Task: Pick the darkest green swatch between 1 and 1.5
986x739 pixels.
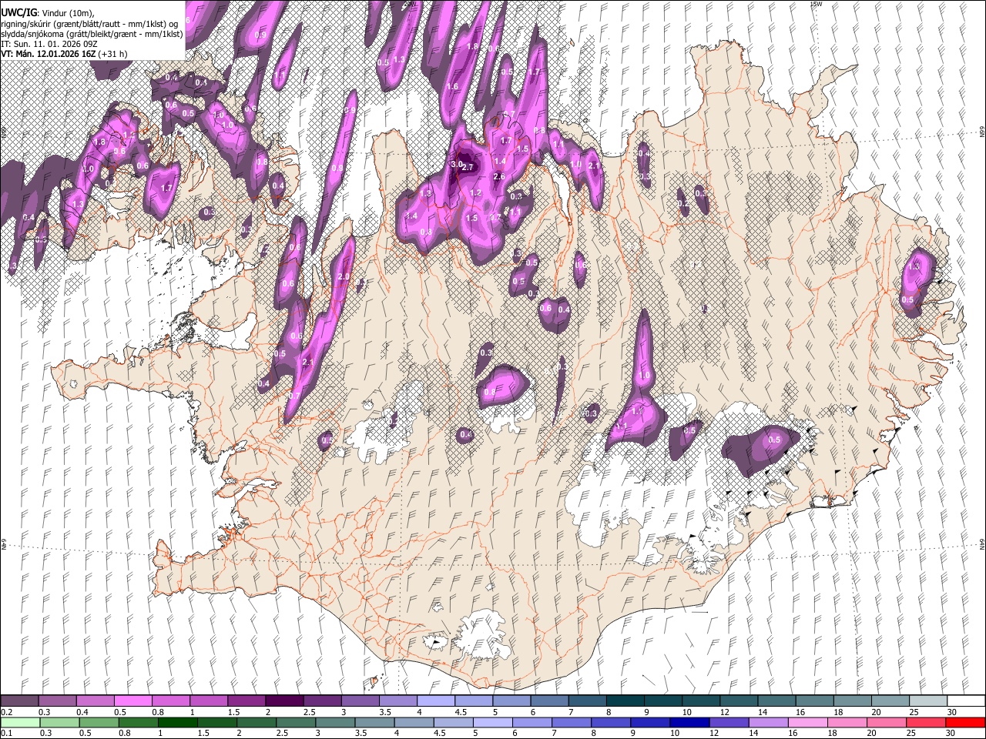Action: click(176, 722)
